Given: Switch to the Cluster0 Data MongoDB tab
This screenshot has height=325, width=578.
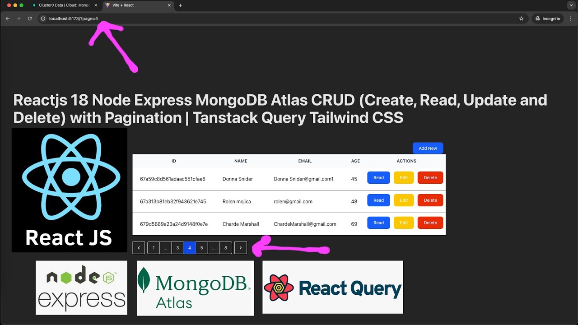Looking at the screenshot, I should tap(64, 5).
